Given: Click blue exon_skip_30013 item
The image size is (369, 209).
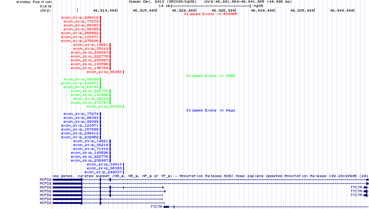Looking at the screenshot, I should point(104,164).
